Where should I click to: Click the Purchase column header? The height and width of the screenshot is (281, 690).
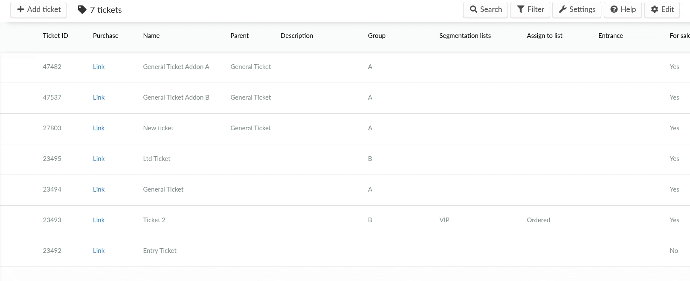coord(106,36)
